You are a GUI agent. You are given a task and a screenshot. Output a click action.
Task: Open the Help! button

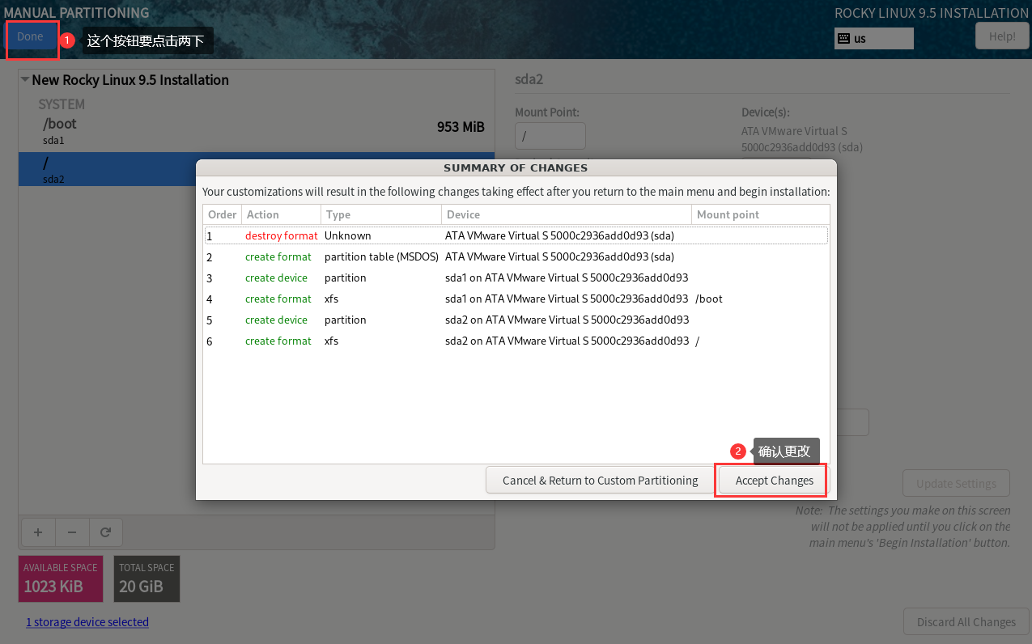coord(1001,36)
